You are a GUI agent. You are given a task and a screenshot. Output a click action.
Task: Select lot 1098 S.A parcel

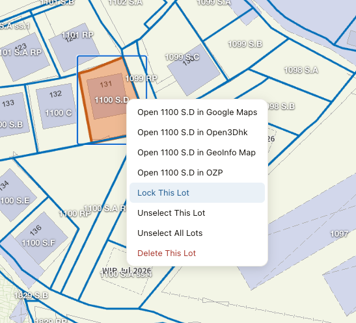pyautogui.click(x=301, y=70)
